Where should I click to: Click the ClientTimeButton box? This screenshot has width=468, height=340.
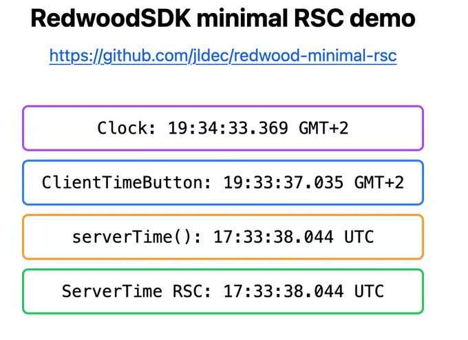(223, 182)
